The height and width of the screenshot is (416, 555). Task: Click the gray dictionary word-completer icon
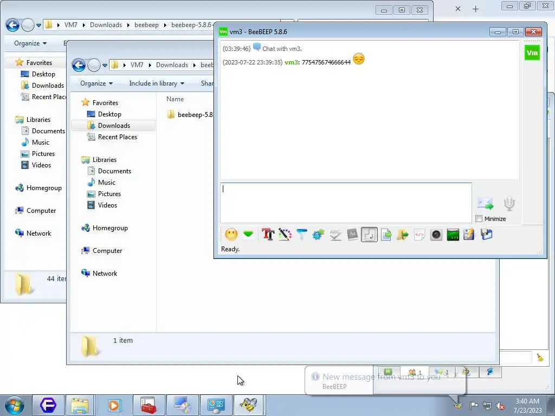click(x=352, y=234)
